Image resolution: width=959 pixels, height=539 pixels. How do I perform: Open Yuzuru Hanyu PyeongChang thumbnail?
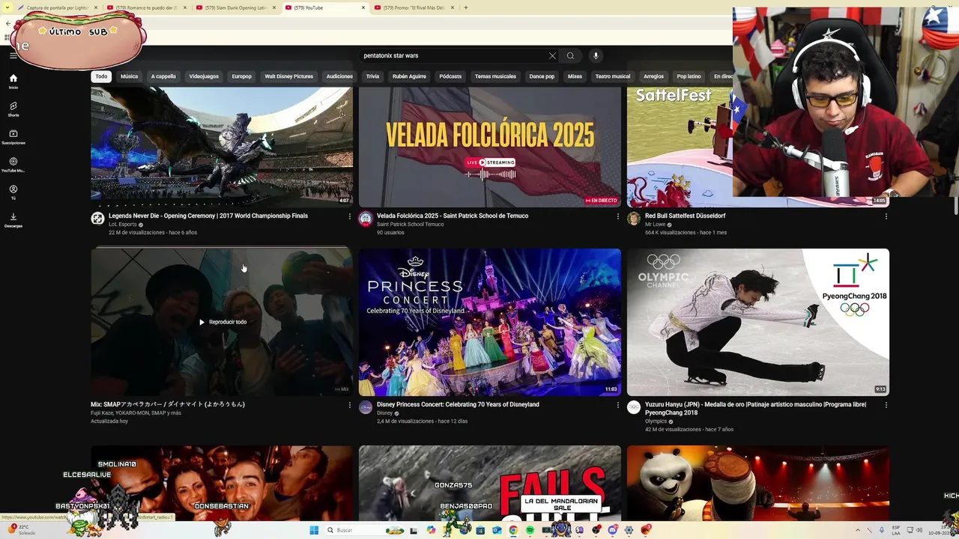[x=758, y=322]
